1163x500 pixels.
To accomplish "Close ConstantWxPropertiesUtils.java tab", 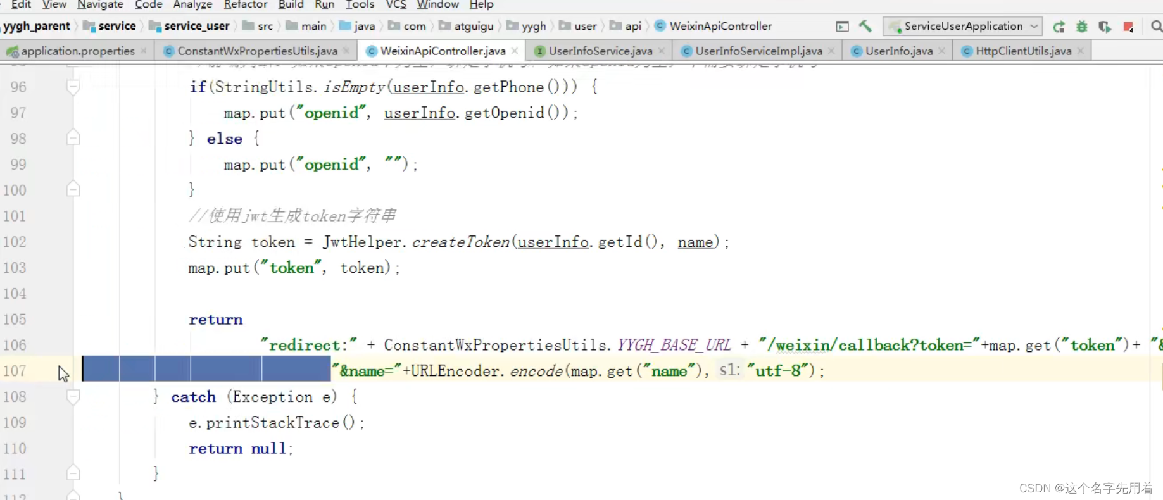I will 346,51.
